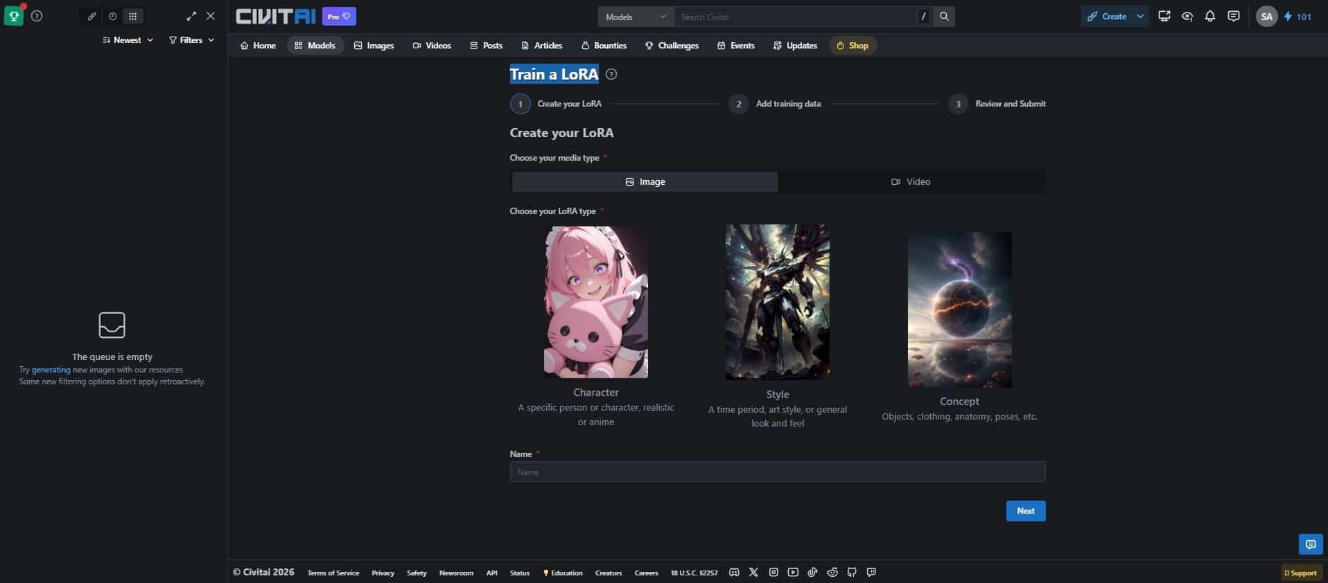Image resolution: width=1328 pixels, height=583 pixels.
Task: Show the queue clock tab
Action: click(x=112, y=16)
